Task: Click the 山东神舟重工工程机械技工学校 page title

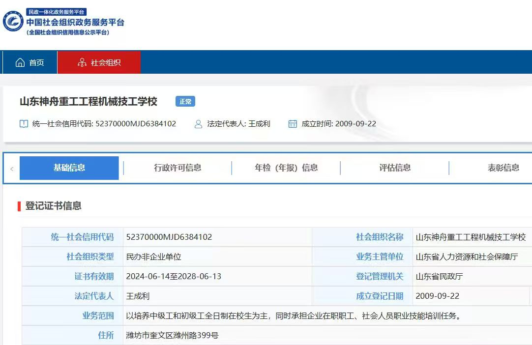Action: [89, 102]
